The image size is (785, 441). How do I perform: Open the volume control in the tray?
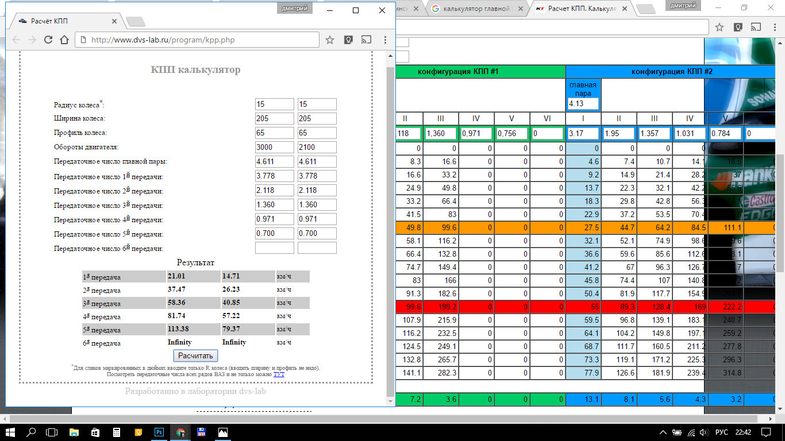tap(703, 432)
